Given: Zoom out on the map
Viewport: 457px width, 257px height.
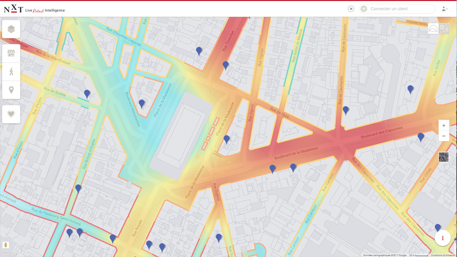Looking at the screenshot, I should (443, 136).
